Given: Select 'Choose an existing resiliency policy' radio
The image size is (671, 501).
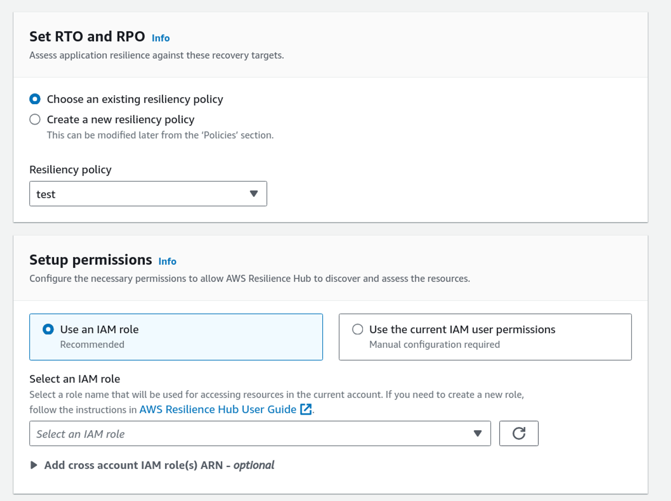Looking at the screenshot, I should point(35,99).
